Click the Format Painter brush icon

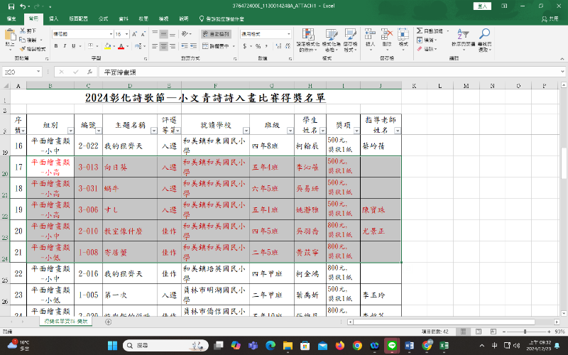23,48
